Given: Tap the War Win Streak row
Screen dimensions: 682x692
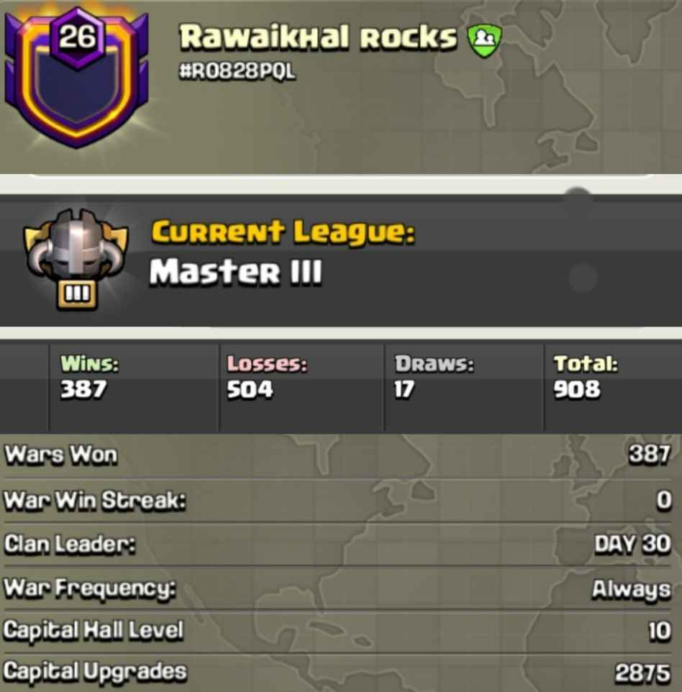Looking at the screenshot, I should [x=337, y=501].
